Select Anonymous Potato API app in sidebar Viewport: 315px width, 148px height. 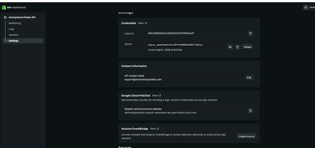(x=22, y=17)
